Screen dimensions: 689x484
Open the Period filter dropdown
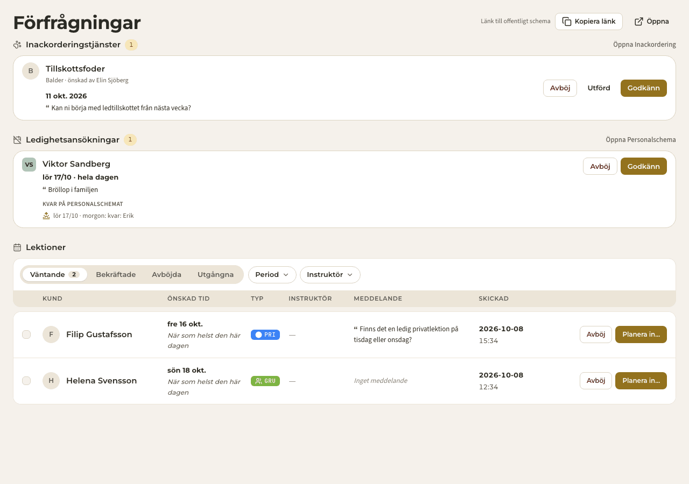tap(272, 275)
